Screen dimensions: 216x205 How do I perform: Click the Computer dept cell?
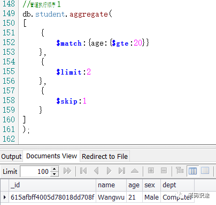point(178,197)
